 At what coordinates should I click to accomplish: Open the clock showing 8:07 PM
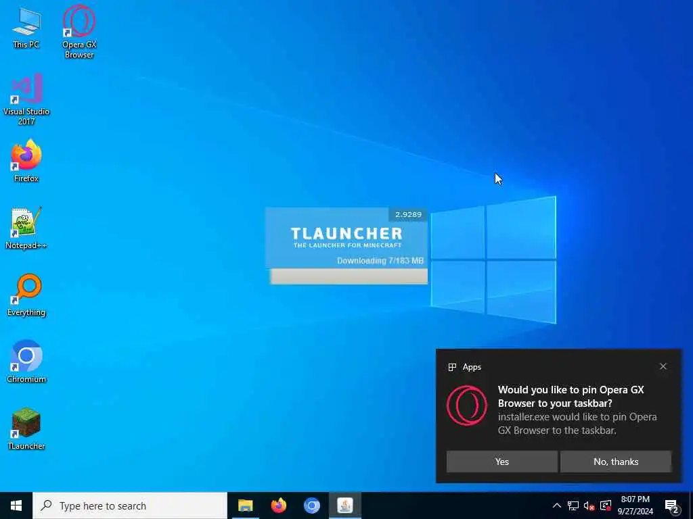click(635, 505)
